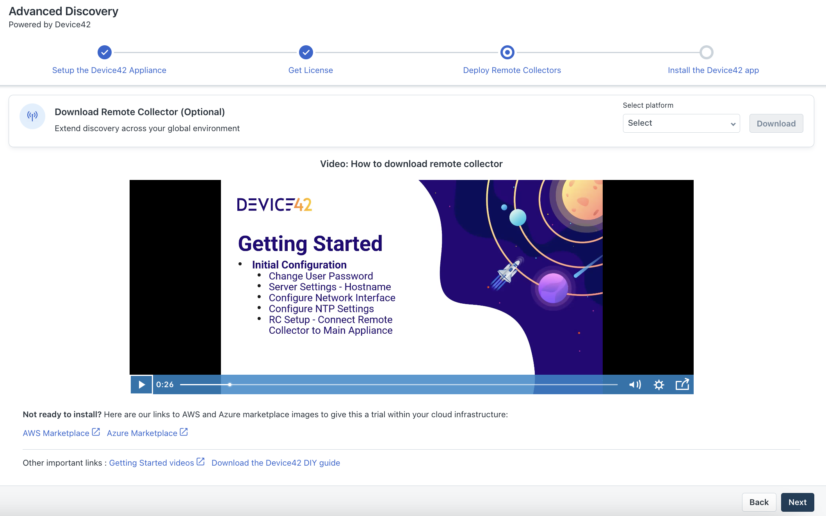The height and width of the screenshot is (516, 826).
Task: Click external-link icon beside AWS Marketplace
Action: click(x=96, y=432)
